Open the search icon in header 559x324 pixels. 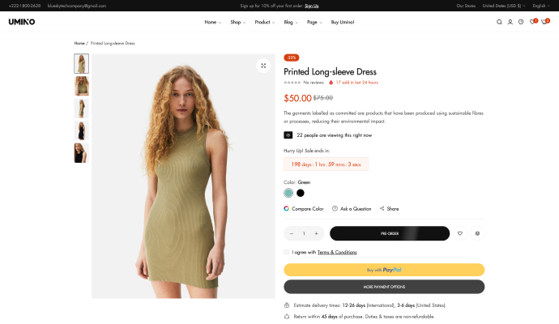pyautogui.click(x=499, y=22)
